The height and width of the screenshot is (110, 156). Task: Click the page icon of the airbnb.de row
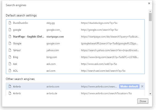tap(10, 93)
